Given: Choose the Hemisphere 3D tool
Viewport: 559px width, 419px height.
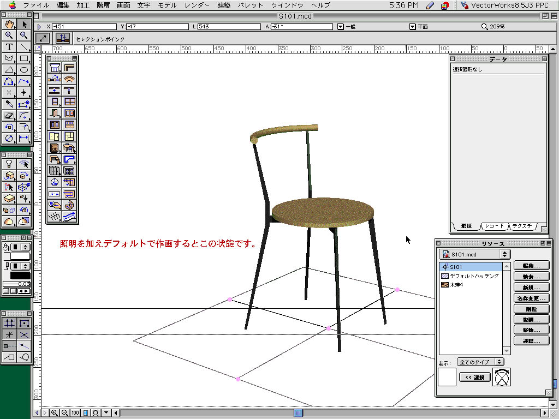Looking at the screenshot, I should (9, 221).
